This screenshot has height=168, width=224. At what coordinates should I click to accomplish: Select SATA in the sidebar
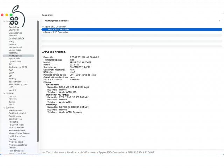[12, 73]
